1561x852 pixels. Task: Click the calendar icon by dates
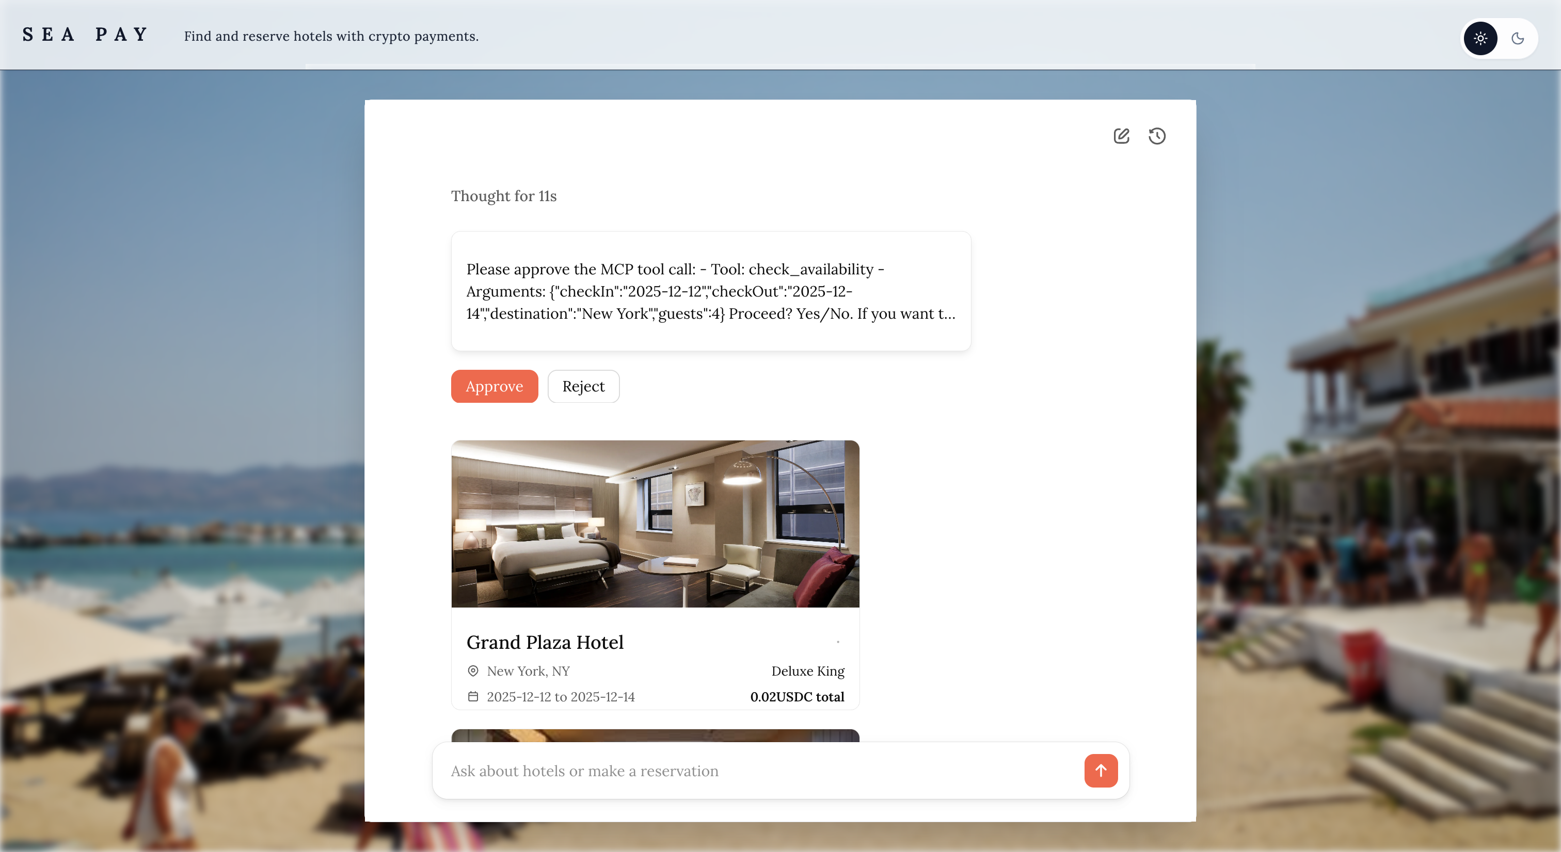click(473, 696)
